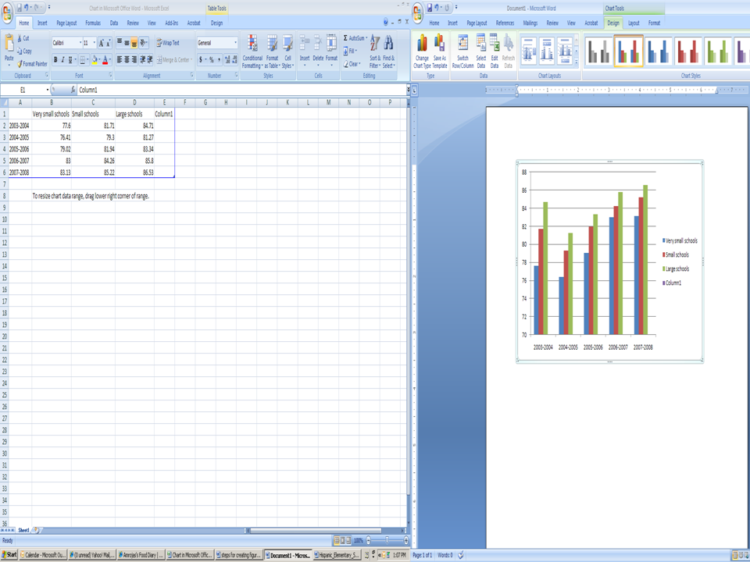Toggle Align Text Left in Excel
The height and width of the screenshot is (562, 750).
tap(120, 60)
